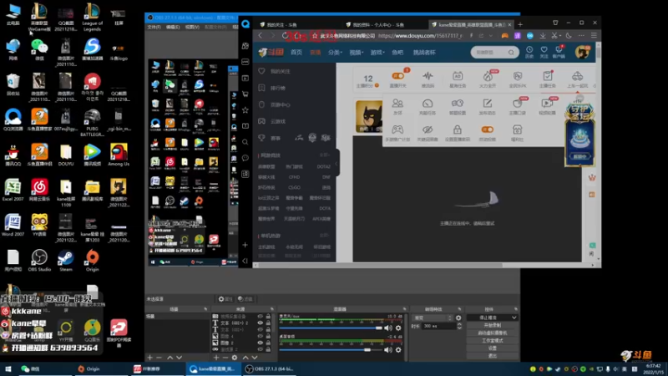Select the DOUYU folder on desktop

66,155
